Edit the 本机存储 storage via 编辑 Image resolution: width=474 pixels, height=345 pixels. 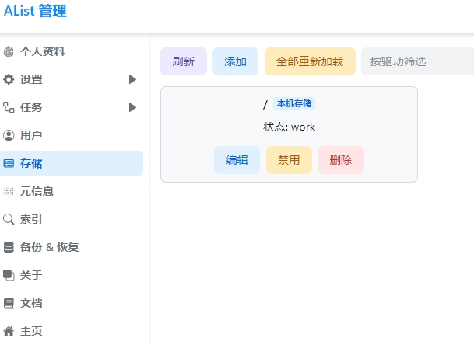point(237,160)
